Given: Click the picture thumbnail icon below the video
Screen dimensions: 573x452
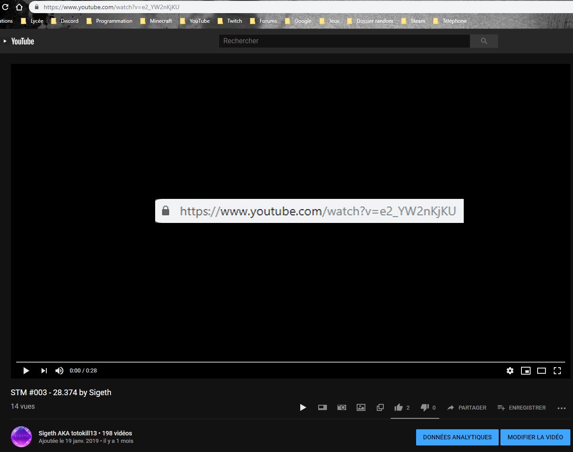Looking at the screenshot, I should click(361, 407).
